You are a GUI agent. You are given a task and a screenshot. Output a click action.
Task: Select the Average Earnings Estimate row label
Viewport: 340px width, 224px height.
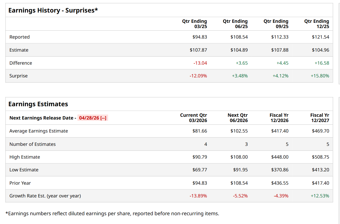click(39, 131)
